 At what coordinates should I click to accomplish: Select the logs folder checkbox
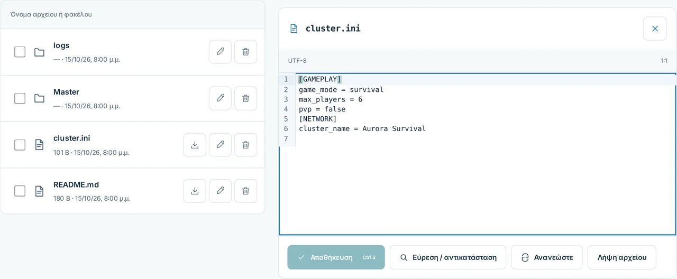pos(20,52)
